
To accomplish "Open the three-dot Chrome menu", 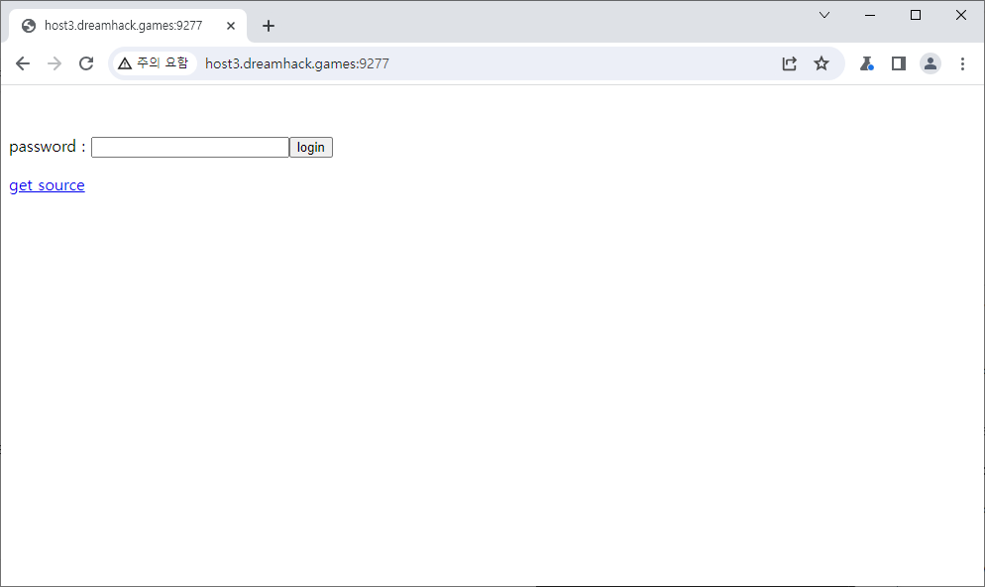I will coord(962,63).
